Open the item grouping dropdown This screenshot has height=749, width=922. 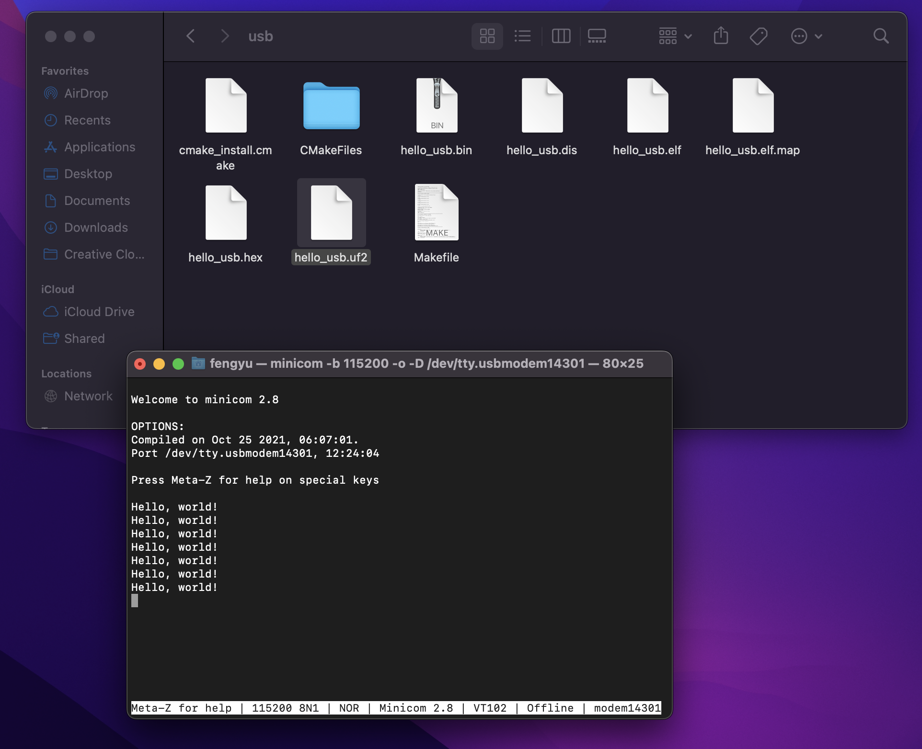click(x=674, y=36)
